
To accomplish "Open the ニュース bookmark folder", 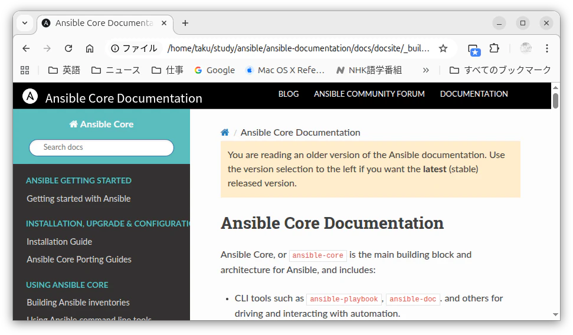I will pyautogui.click(x=116, y=70).
